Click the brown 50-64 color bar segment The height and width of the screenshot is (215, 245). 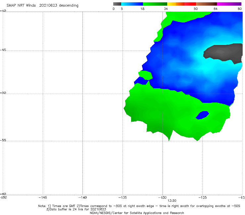click(x=206, y=4)
